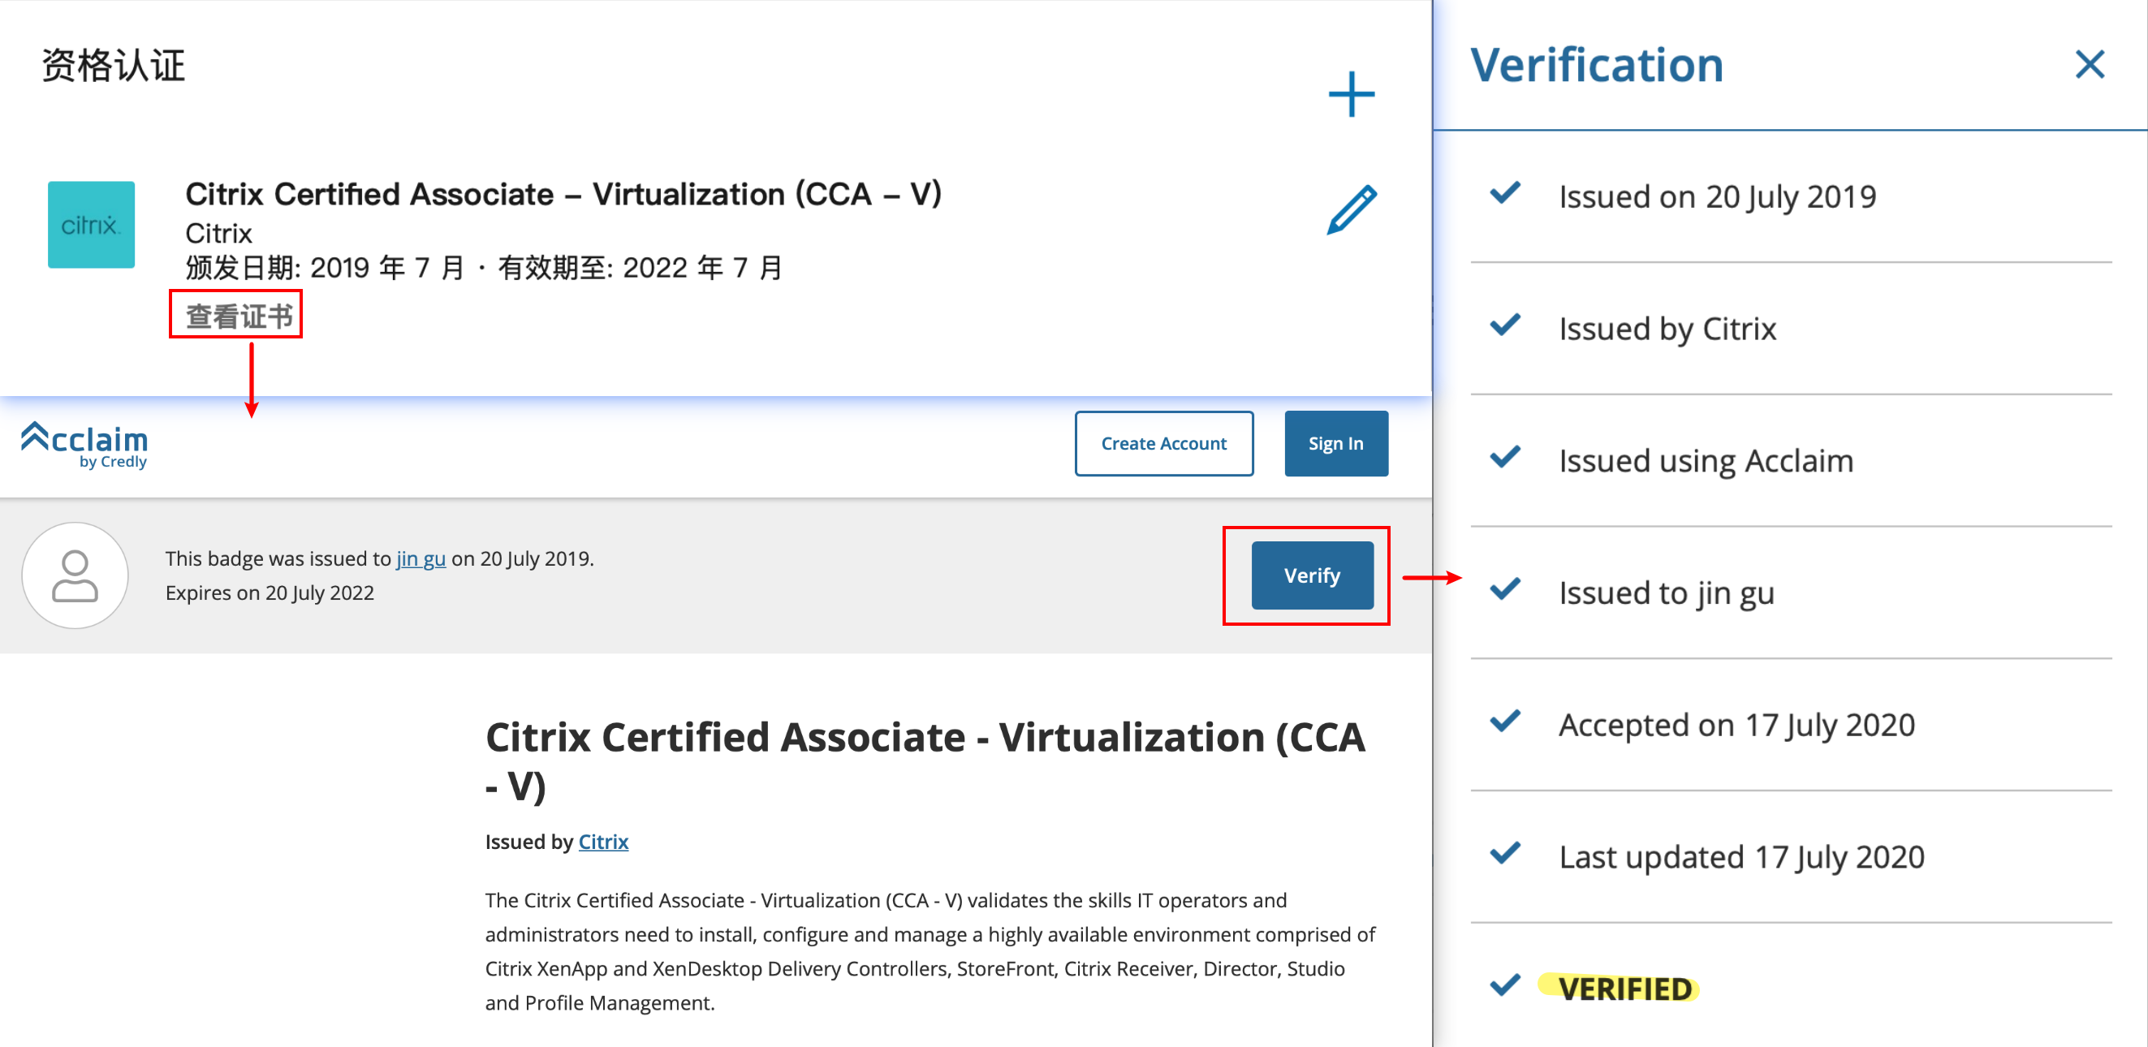Click checkmark beside Issued by Citrix
2148x1047 pixels.
[x=1504, y=325]
